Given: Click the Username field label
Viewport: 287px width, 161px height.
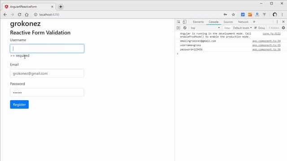Looking at the screenshot, I should tap(18, 40).
